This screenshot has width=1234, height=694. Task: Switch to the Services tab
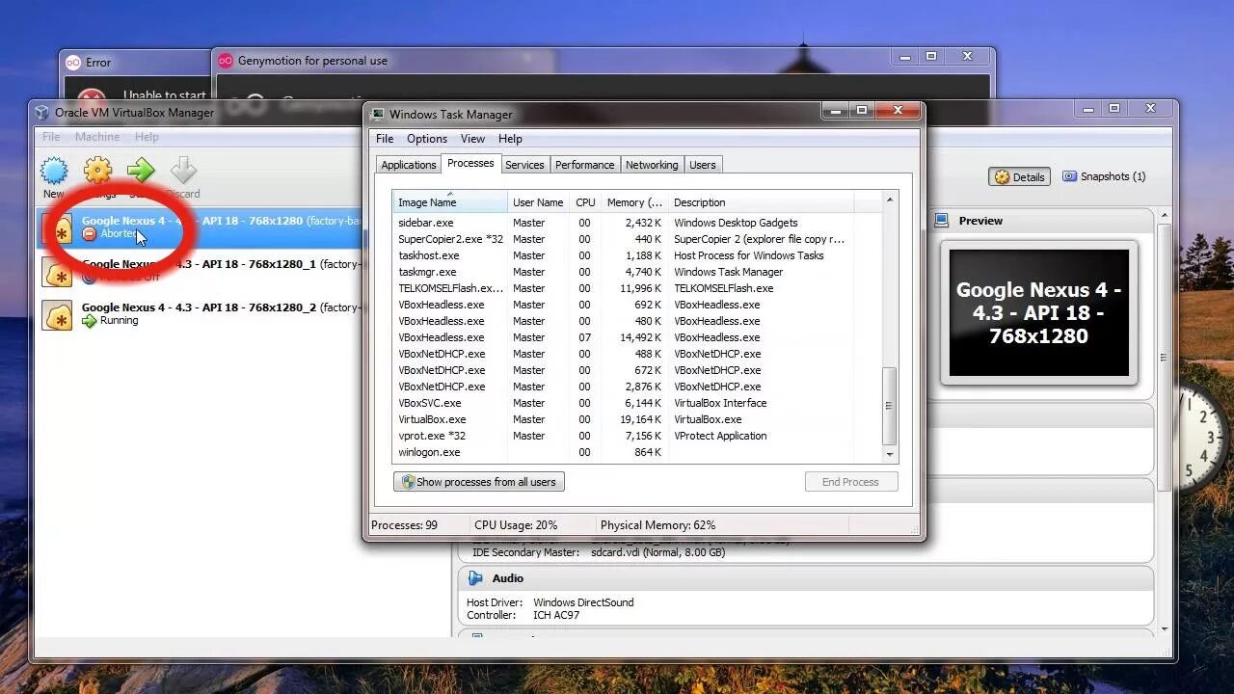pos(524,165)
